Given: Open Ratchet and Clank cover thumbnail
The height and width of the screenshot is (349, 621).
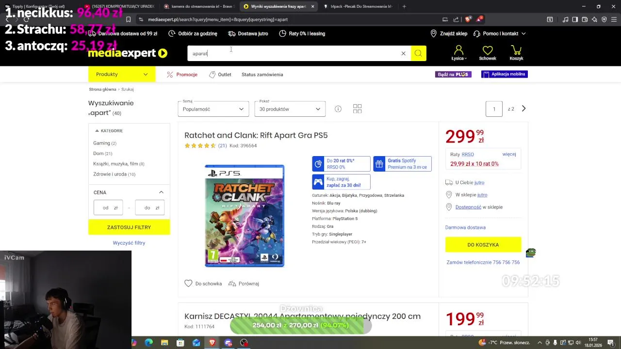Looking at the screenshot, I should (x=245, y=216).
